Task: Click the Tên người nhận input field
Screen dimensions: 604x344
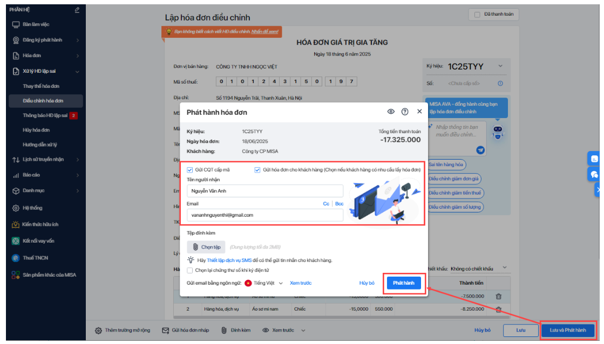Action: [x=265, y=191]
